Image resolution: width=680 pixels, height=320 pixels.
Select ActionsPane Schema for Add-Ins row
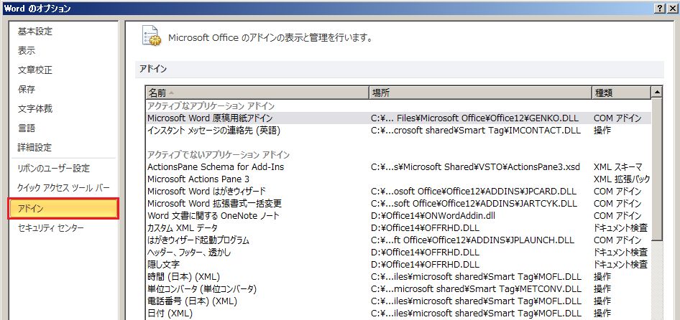398,167
